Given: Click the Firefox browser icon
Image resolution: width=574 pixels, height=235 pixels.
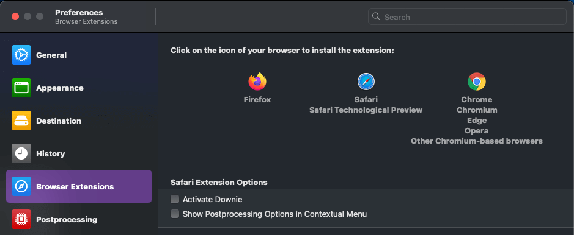Looking at the screenshot, I should pyautogui.click(x=257, y=82).
